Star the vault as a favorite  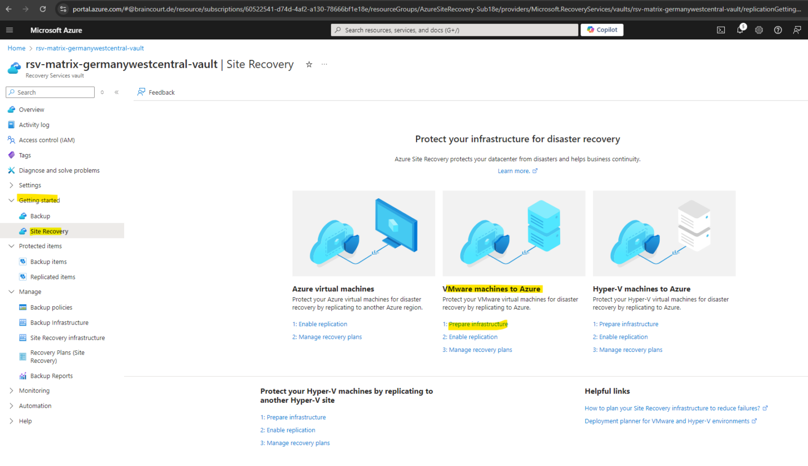pyautogui.click(x=309, y=64)
